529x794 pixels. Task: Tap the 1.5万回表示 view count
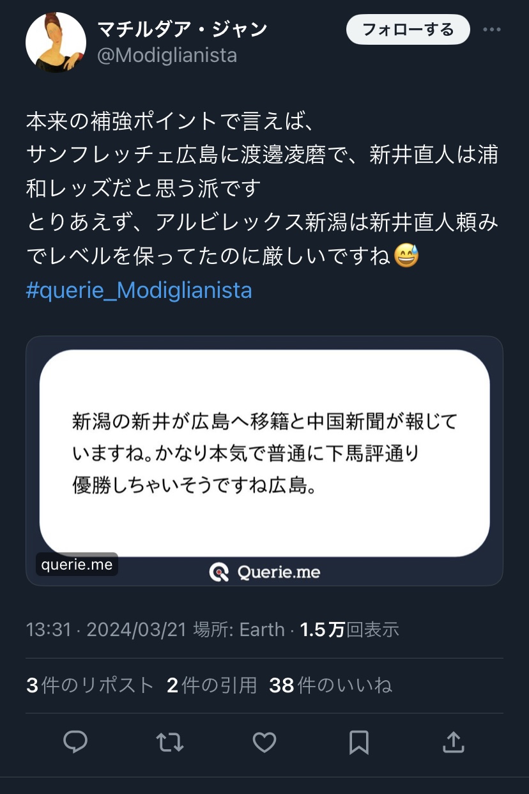tap(349, 630)
